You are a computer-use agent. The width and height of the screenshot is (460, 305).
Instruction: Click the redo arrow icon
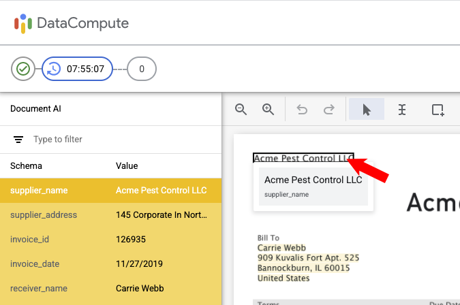328,110
